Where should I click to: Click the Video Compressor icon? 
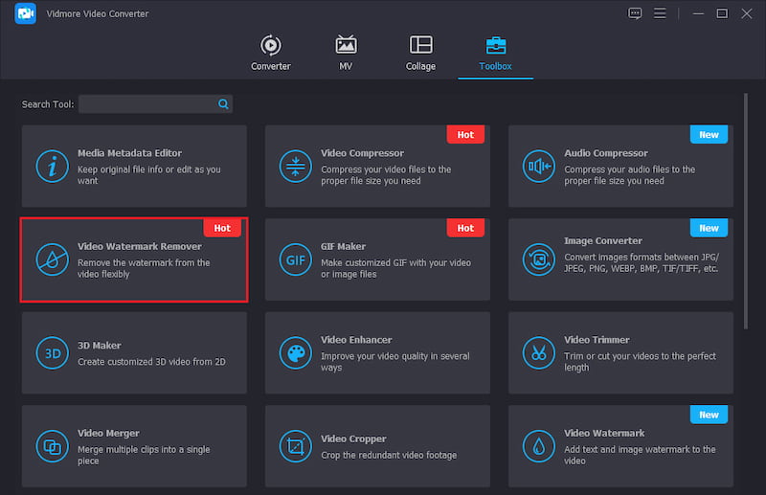tap(296, 167)
